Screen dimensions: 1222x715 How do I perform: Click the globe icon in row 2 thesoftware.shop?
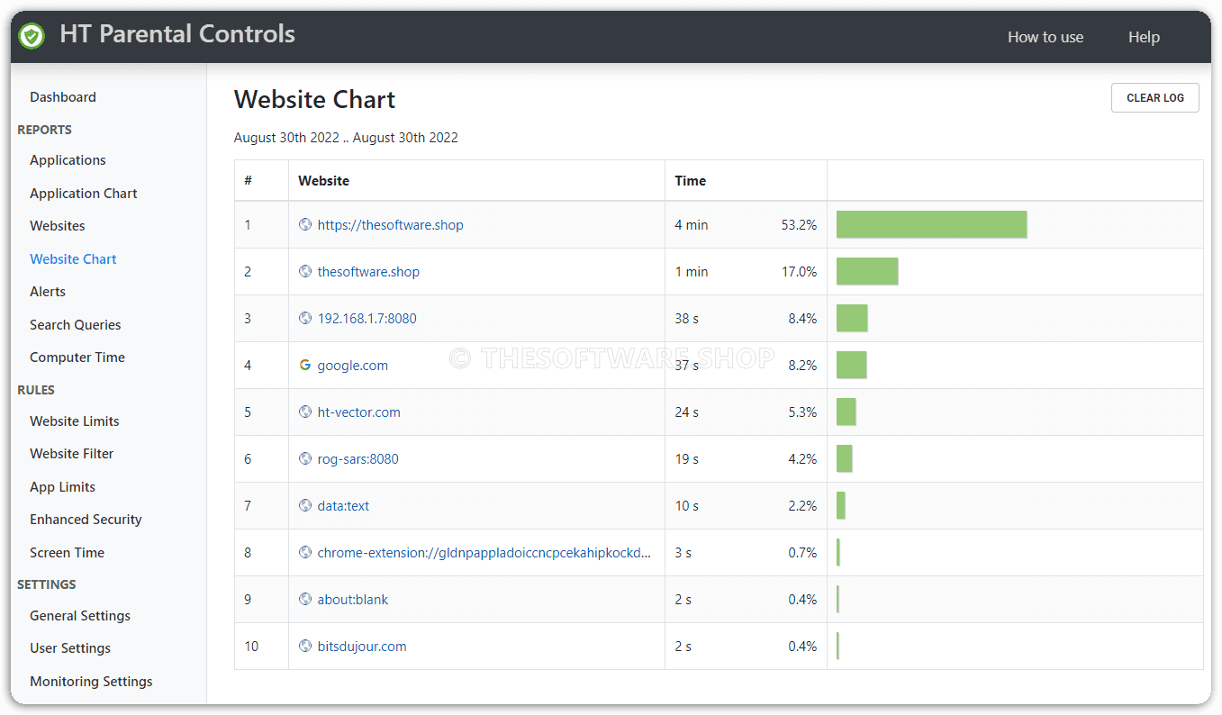click(x=305, y=271)
